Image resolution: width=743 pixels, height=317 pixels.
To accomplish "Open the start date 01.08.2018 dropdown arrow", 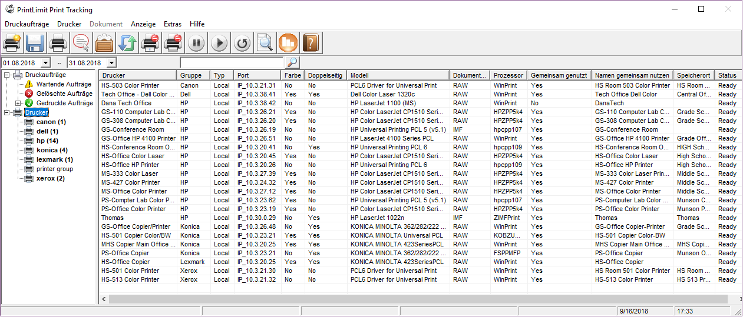I will coord(45,63).
